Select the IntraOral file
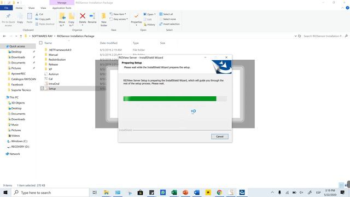Screen dimensions: 350x197 (x=54, y=84)
